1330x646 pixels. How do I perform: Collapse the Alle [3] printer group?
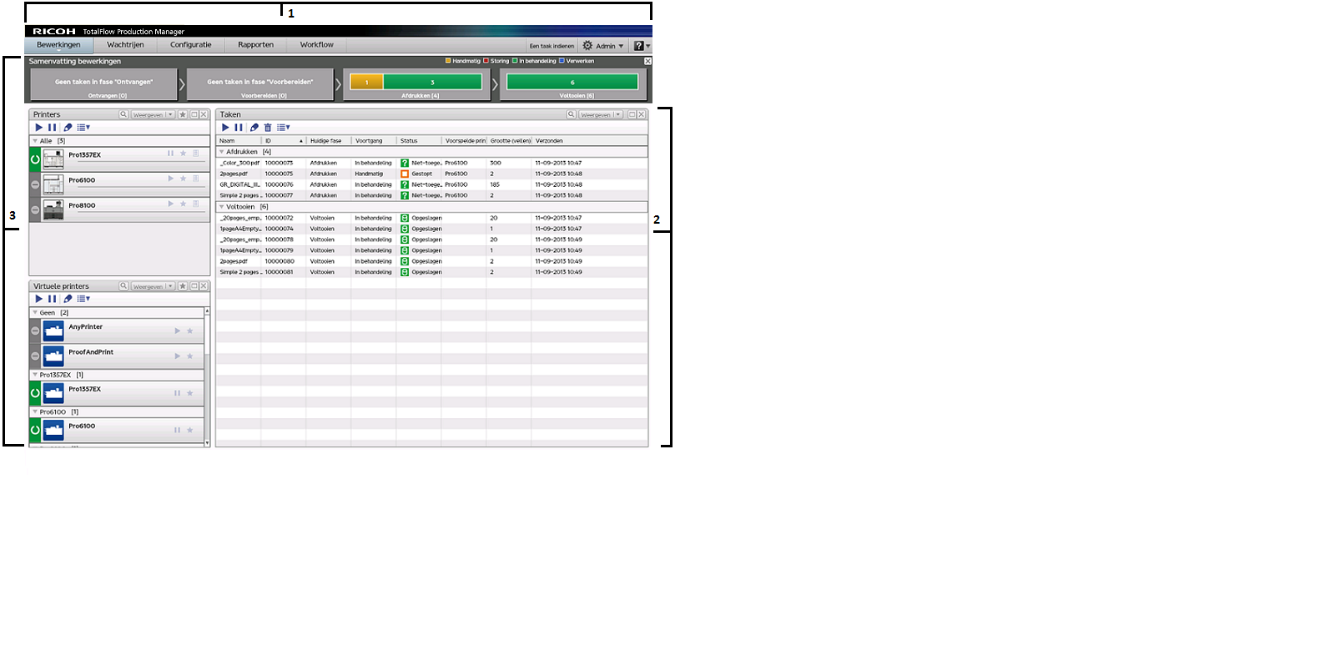tap(35, 141)
